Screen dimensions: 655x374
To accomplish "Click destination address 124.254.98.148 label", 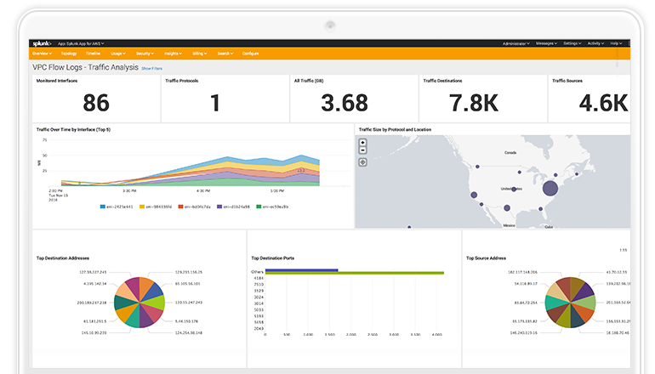I will pyautogui.click(x=188, y=332).
